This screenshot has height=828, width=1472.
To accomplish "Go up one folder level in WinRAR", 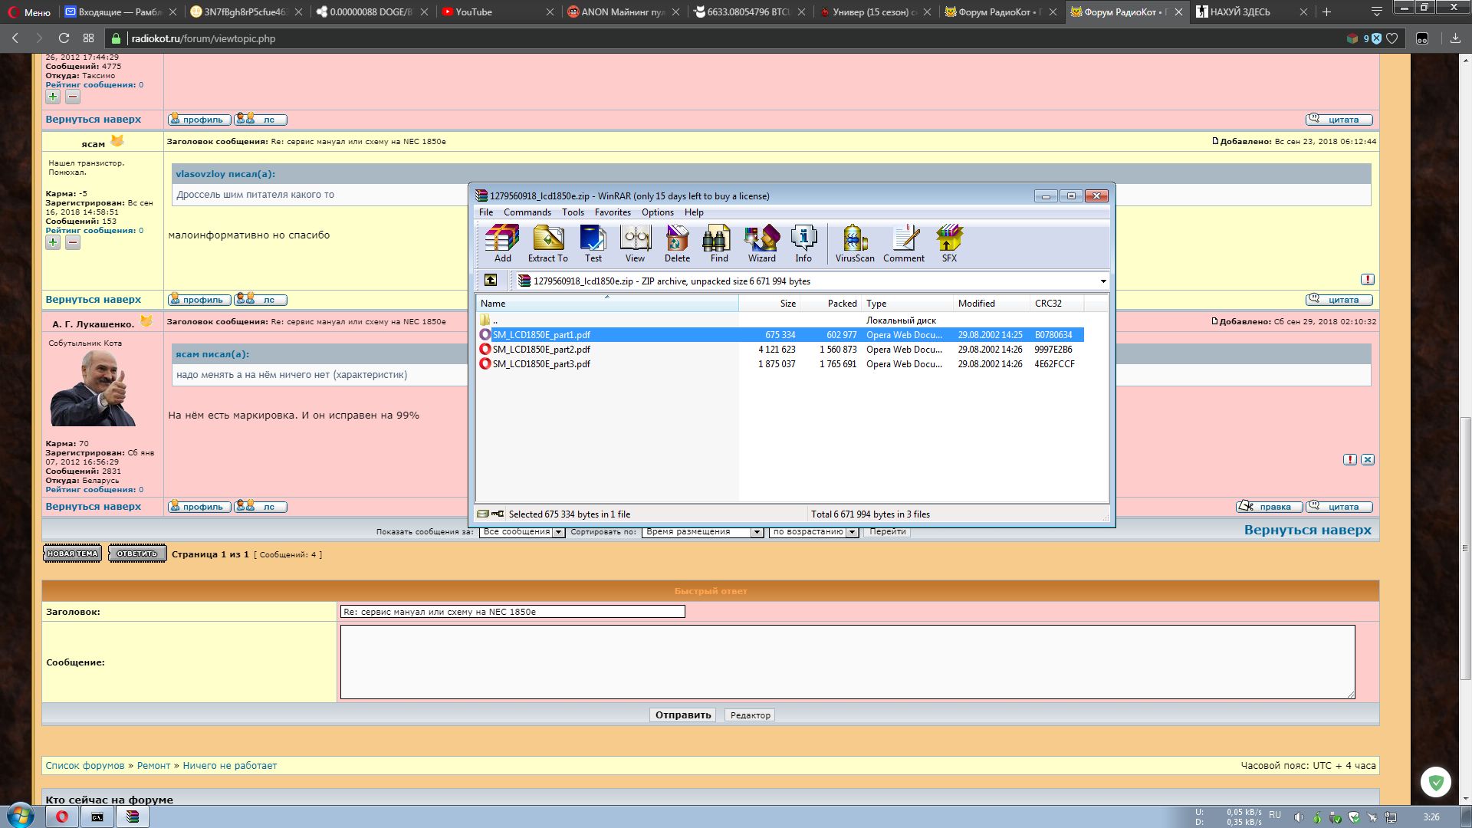I will (491, 281).
